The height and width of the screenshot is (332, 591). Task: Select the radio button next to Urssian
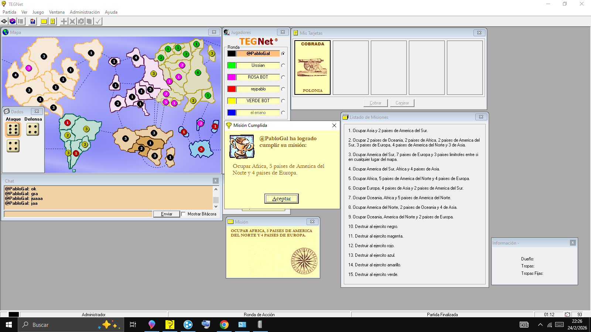pos(283,65)
